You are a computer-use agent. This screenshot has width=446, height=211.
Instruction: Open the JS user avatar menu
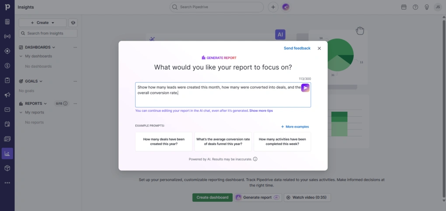point(438,7)
